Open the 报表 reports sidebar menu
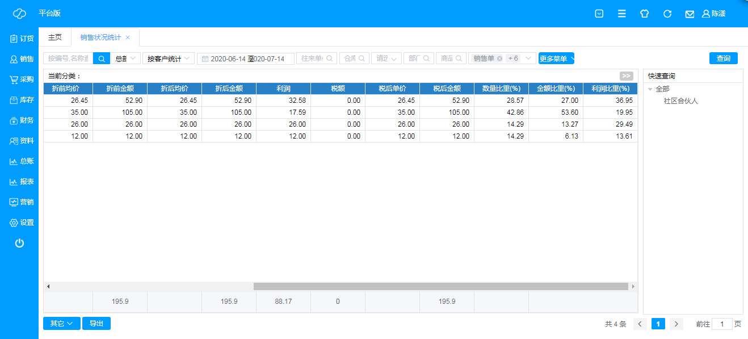Image resolution: width=748 pixels, height=339 pixels. 22,182
